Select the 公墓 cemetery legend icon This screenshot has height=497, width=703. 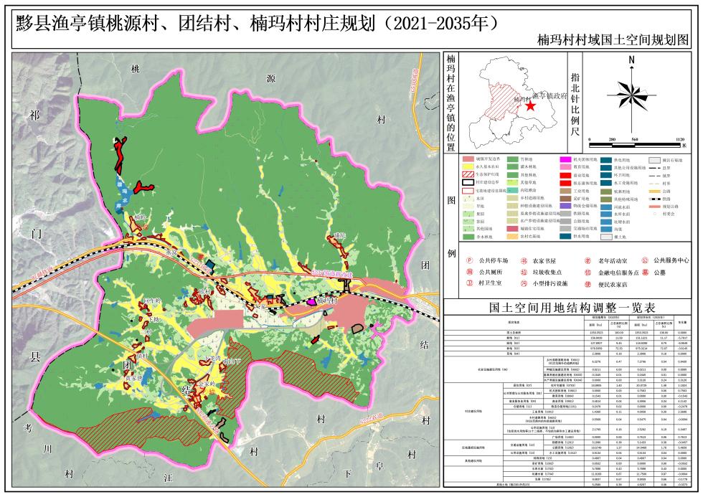click(644, 273)
